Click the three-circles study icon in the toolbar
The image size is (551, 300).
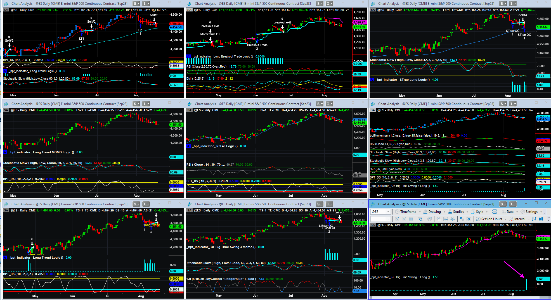click(x=453, y=219)
